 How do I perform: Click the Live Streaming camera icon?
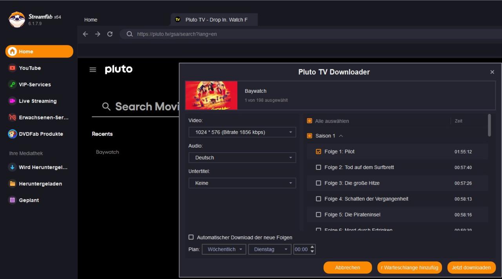12,101
